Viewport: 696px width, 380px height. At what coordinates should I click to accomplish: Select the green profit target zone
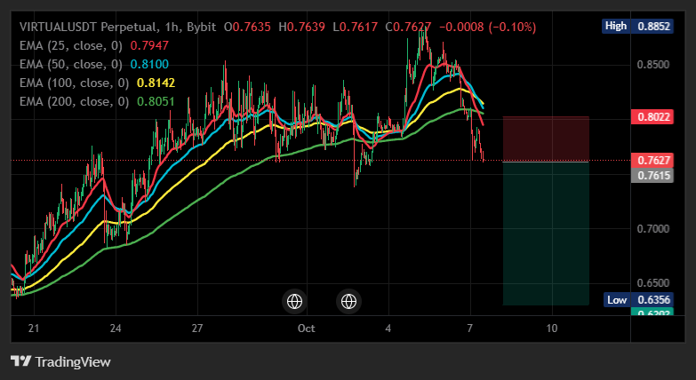[546, 234]
